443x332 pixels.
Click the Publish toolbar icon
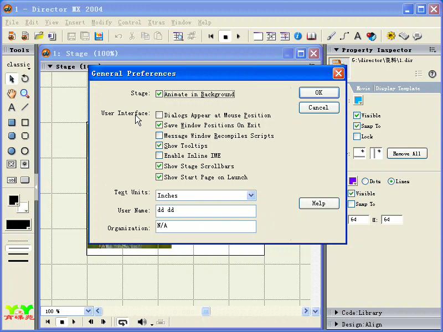[x=99, y=36]
